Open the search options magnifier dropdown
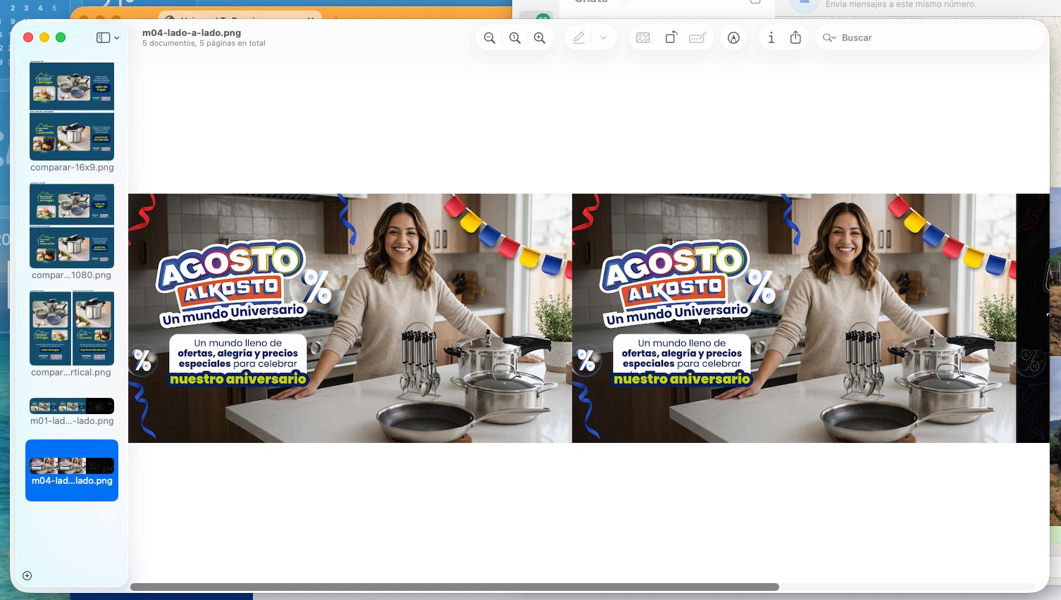The height and width of the screenshot is (600, 1061). 829,38
